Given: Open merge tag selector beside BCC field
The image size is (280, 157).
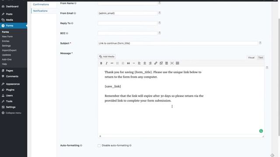Looking at the screenshot, I should tap(160, 33).
